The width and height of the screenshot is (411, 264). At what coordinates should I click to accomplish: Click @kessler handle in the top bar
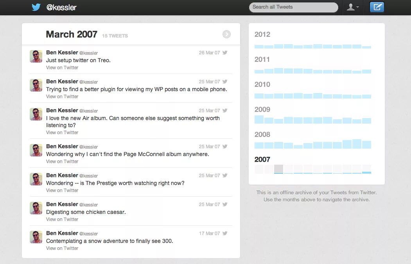coord(61,7)
